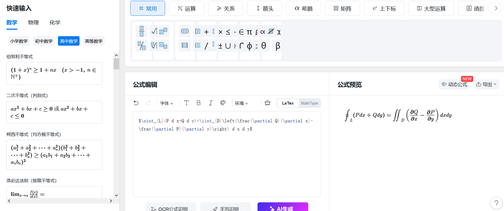
Task: Show more symbol categories with right chevron
Action: click(x=495, y=8)
